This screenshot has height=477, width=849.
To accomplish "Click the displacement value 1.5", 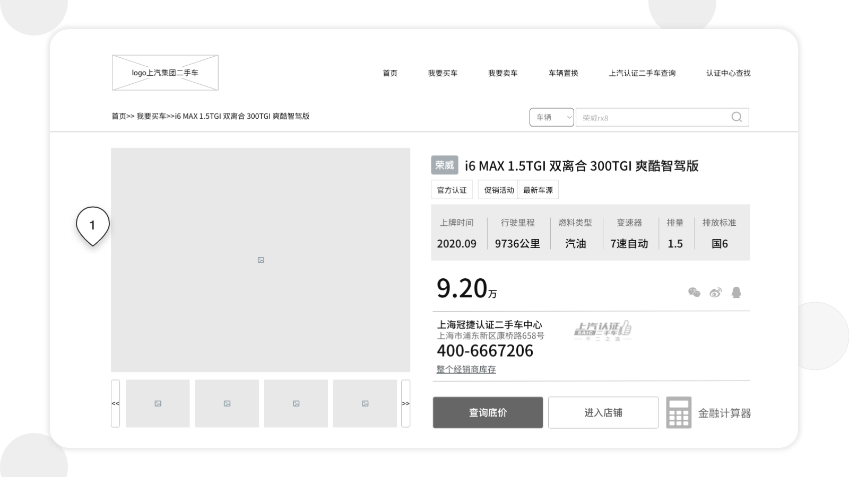I will coord(675,244).
